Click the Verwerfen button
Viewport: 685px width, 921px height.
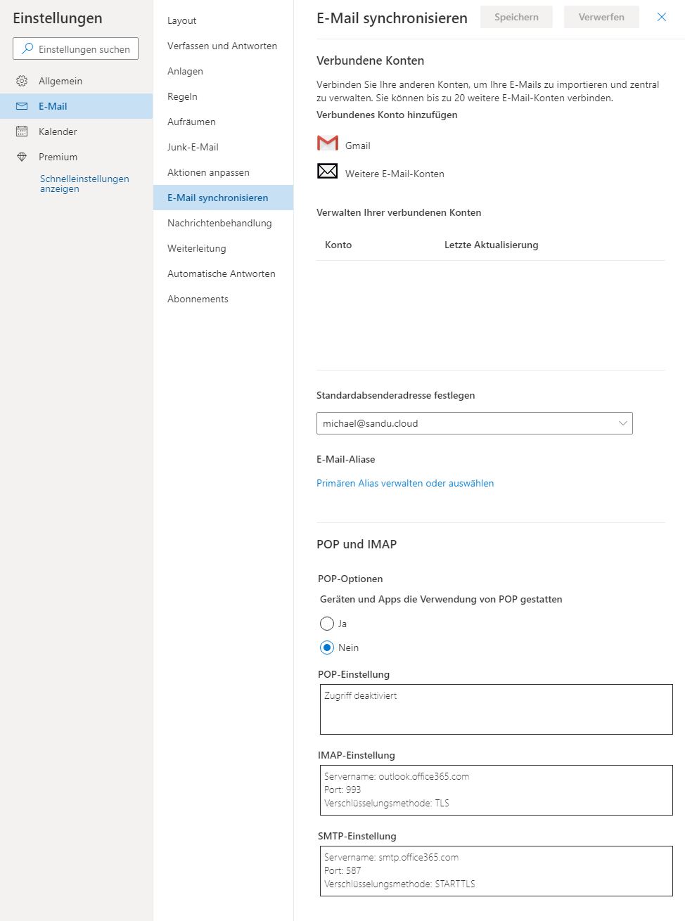pyautogui.click(x=601, y=17)
